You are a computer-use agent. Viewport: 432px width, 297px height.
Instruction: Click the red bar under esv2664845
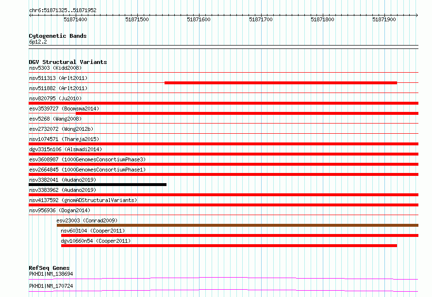coord(223,174)
